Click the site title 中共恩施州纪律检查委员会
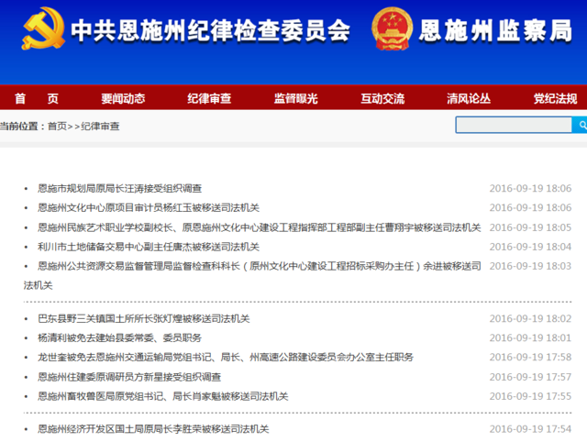This screenshot has height=442, width=587. (210, 30)
